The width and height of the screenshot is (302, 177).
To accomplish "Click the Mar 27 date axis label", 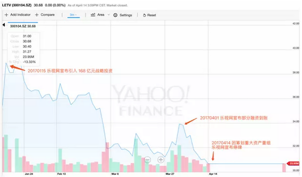I will pos(170,174).
